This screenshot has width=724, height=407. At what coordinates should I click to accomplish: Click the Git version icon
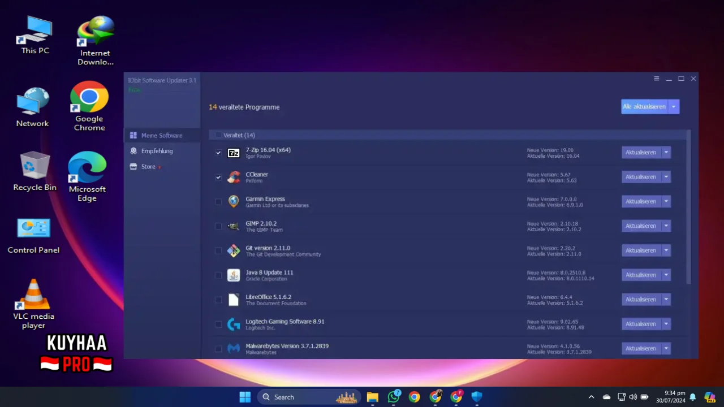234,250
